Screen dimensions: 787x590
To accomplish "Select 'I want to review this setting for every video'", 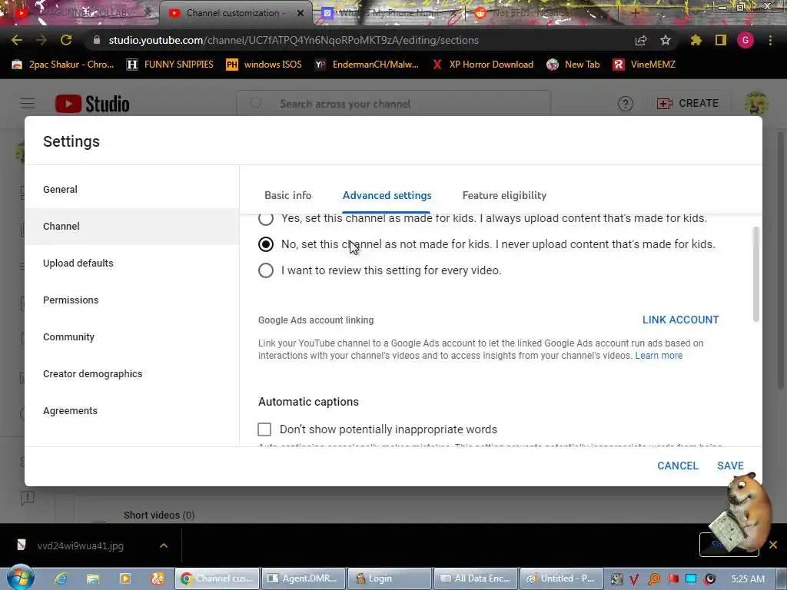I will tap(265, 270).
